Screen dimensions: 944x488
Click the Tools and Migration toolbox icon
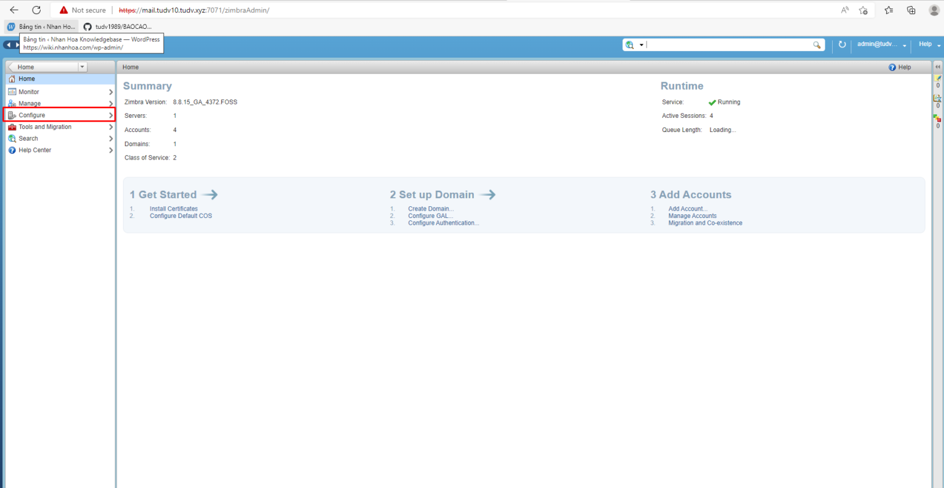pos(12,126)
